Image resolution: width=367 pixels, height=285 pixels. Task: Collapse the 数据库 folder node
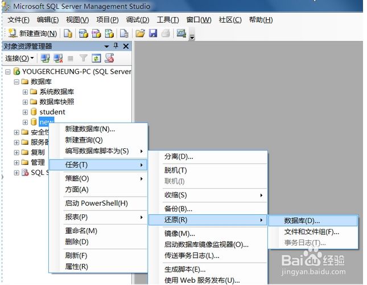(x=17, y=82)
